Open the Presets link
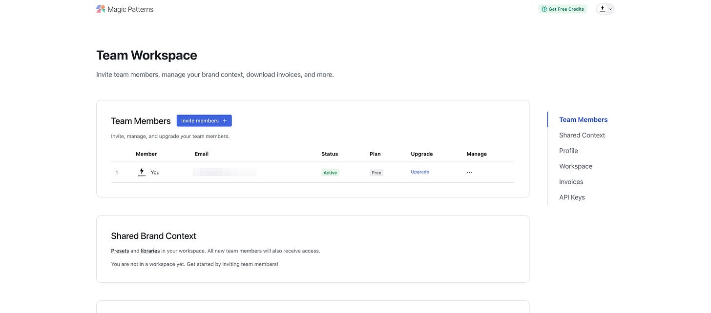Image resolution: width=711 pixels, height=313 pixels. coord(120,251)
